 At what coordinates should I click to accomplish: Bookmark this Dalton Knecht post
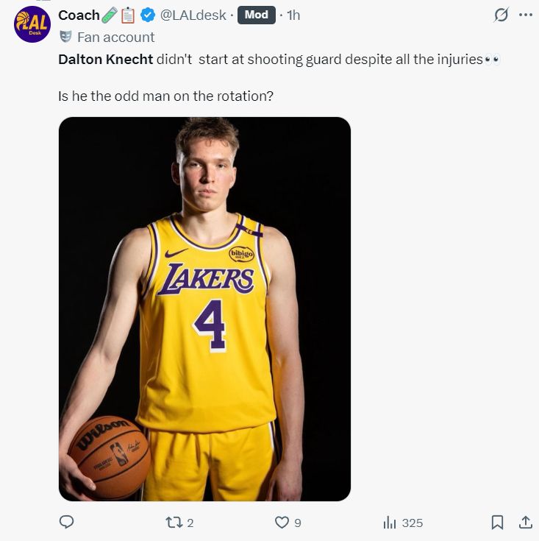click(x=497, y=522)
